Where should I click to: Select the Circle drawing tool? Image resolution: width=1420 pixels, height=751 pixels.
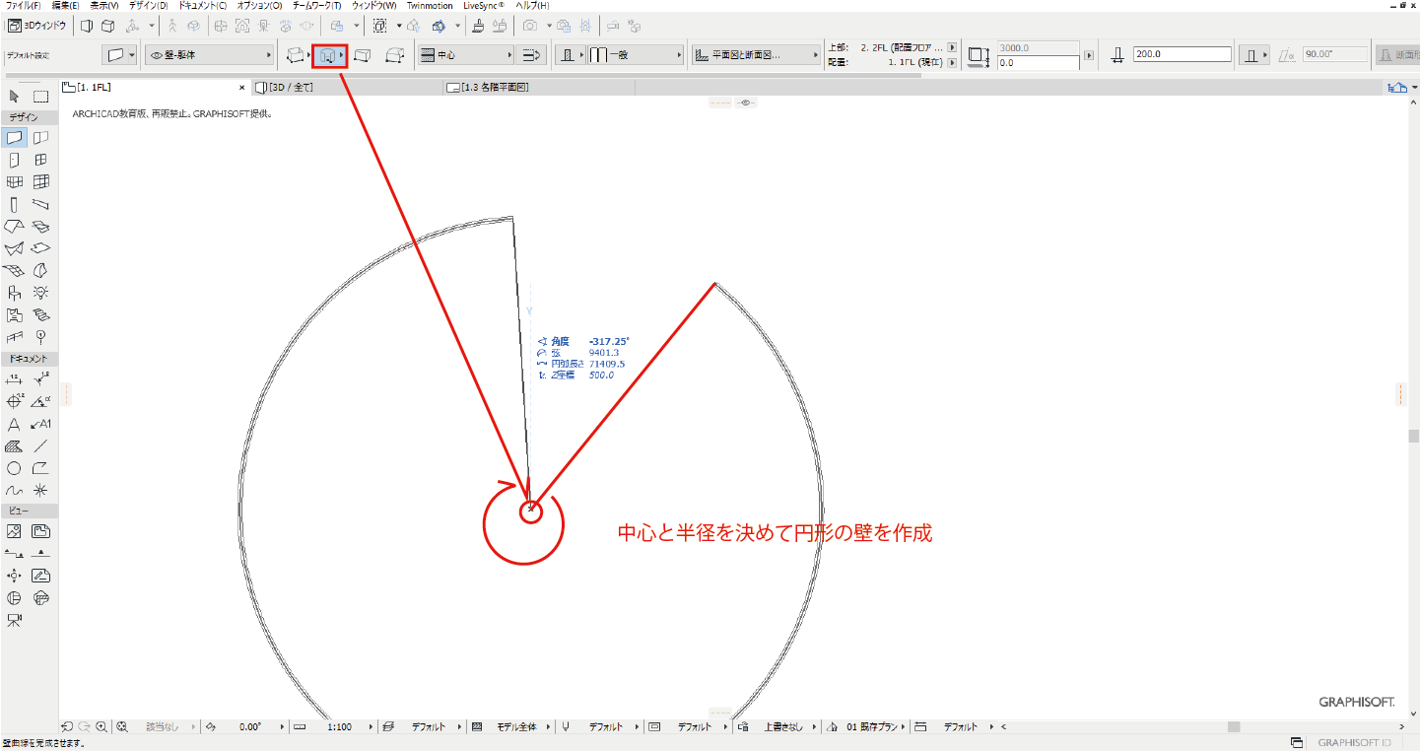14,469
